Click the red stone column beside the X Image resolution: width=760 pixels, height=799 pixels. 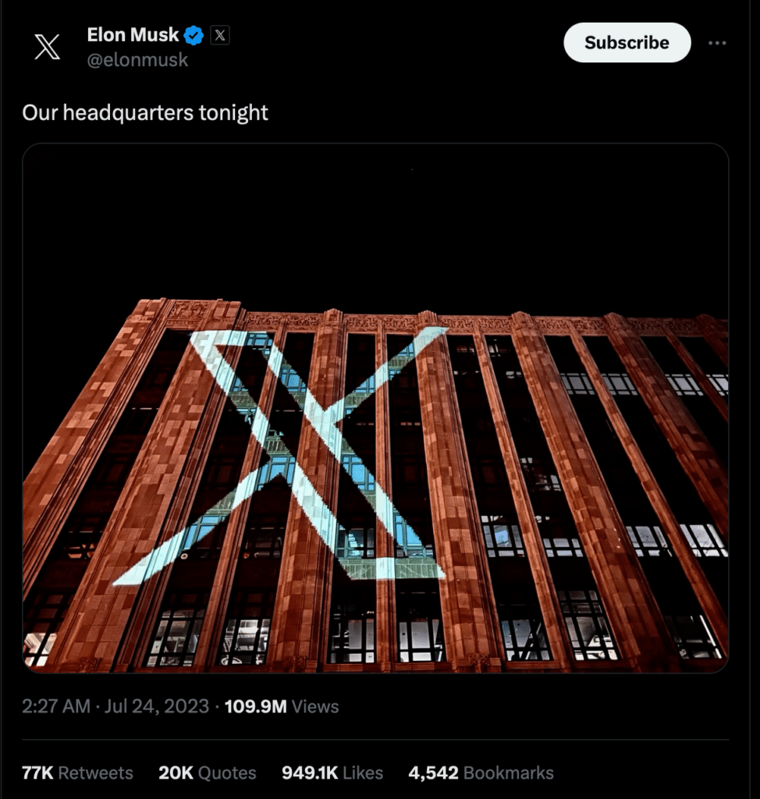[x=449, y=489]
